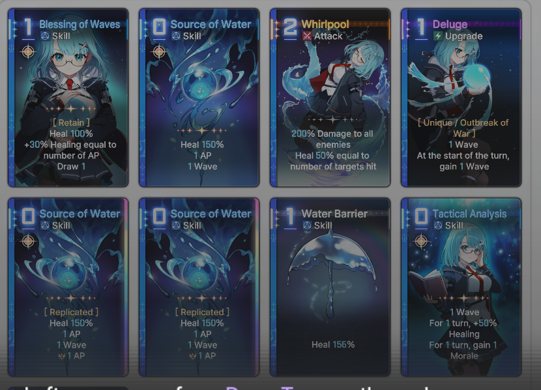Image resolution: width=541 pixels, height=390 pixels.
Task: Click the Deluge card title
Action: tap(450, 25)
